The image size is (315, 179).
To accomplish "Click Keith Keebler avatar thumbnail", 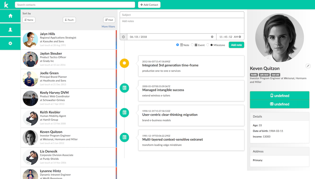I will (30, 118).
